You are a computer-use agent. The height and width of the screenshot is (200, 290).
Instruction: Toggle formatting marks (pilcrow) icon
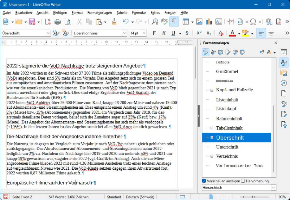click(174, 21)
